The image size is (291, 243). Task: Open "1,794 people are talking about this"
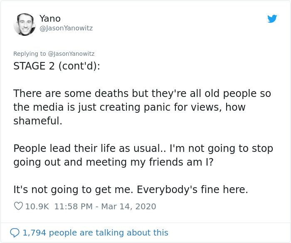point(95,233)
